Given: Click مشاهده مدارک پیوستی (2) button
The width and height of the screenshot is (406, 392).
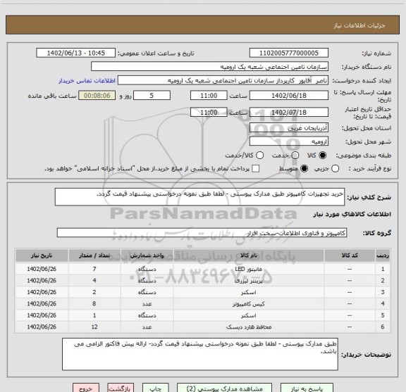Looking at the screenshot, I should coord(224,388).
